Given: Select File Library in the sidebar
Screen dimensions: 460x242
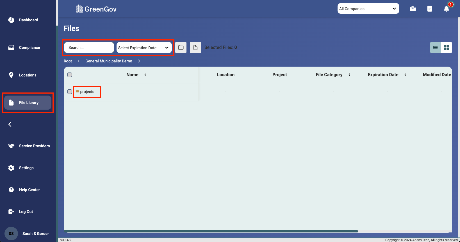Looking at the screenshot, I should click(28, 103).
